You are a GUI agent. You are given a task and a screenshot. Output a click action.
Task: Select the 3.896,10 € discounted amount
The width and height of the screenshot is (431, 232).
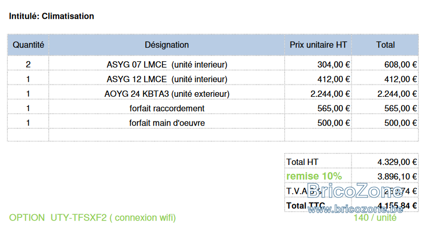click(397, 176)
